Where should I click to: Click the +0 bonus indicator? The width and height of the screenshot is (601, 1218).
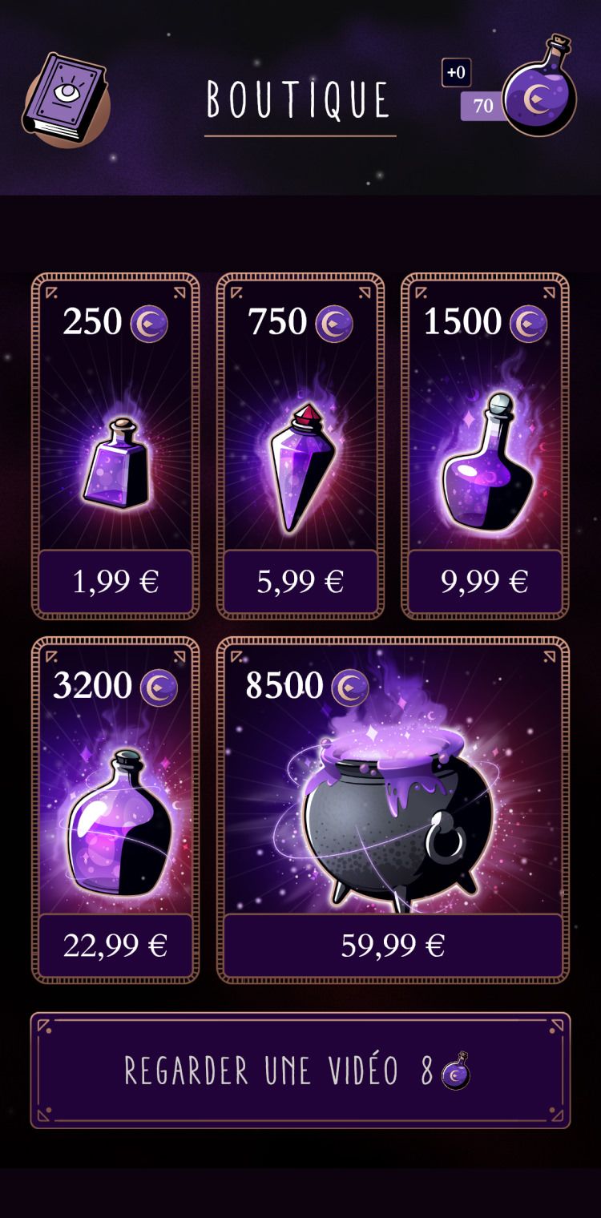[x=456, y=73]
